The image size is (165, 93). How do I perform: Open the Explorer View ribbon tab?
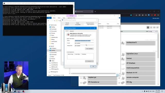64,18
